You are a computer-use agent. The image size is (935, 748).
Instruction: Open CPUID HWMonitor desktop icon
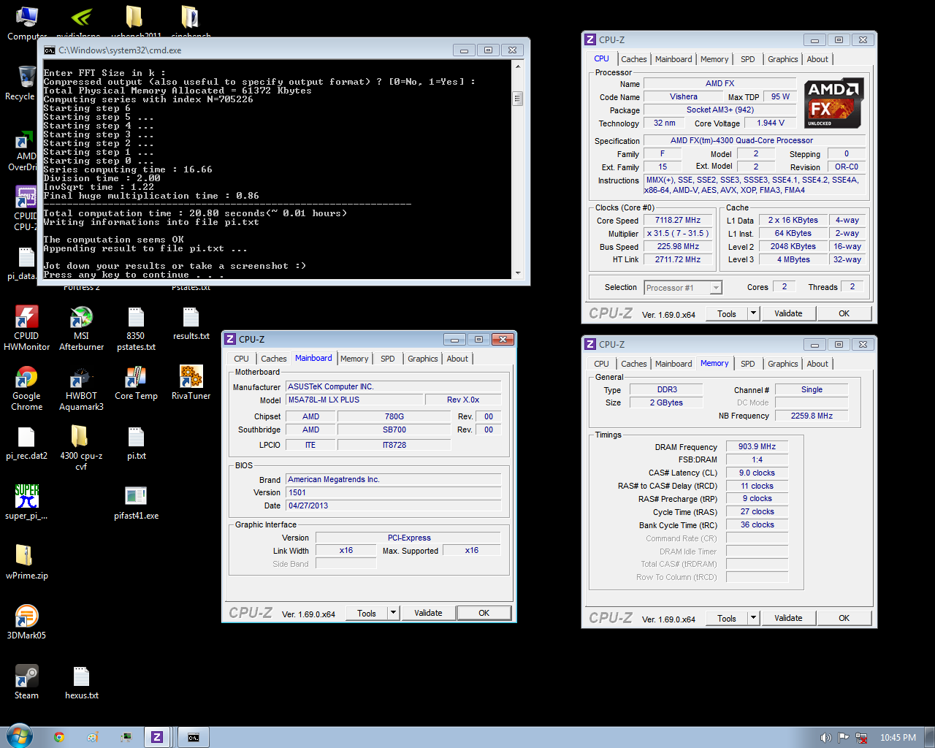26,329
